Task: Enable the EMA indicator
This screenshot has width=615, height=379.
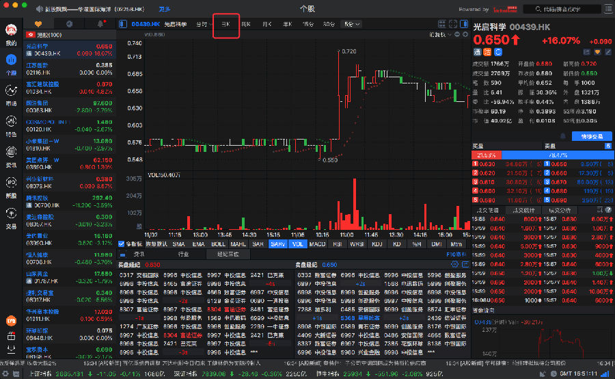Action: (198, 244)
